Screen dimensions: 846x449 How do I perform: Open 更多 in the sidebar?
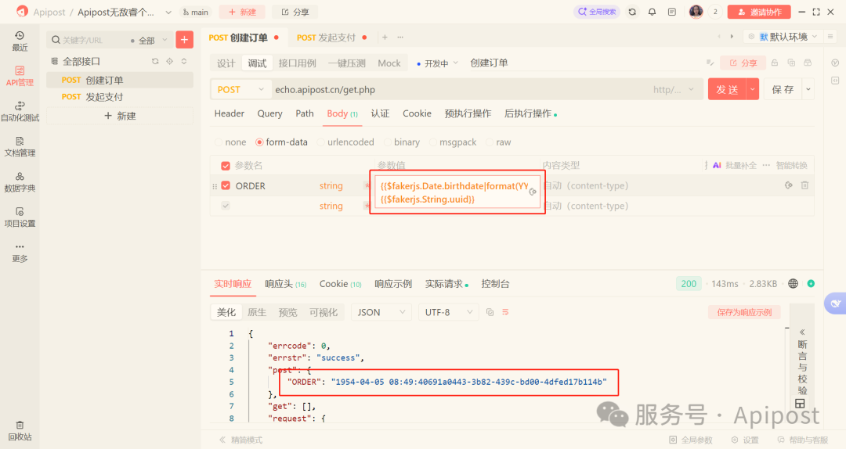pos(20,253)
